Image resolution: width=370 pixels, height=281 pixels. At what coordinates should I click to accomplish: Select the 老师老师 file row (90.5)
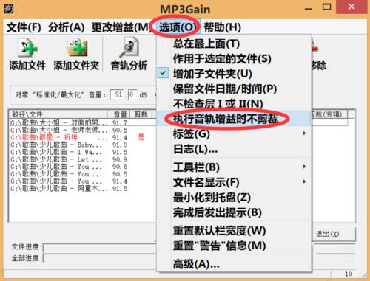(83, 130)
